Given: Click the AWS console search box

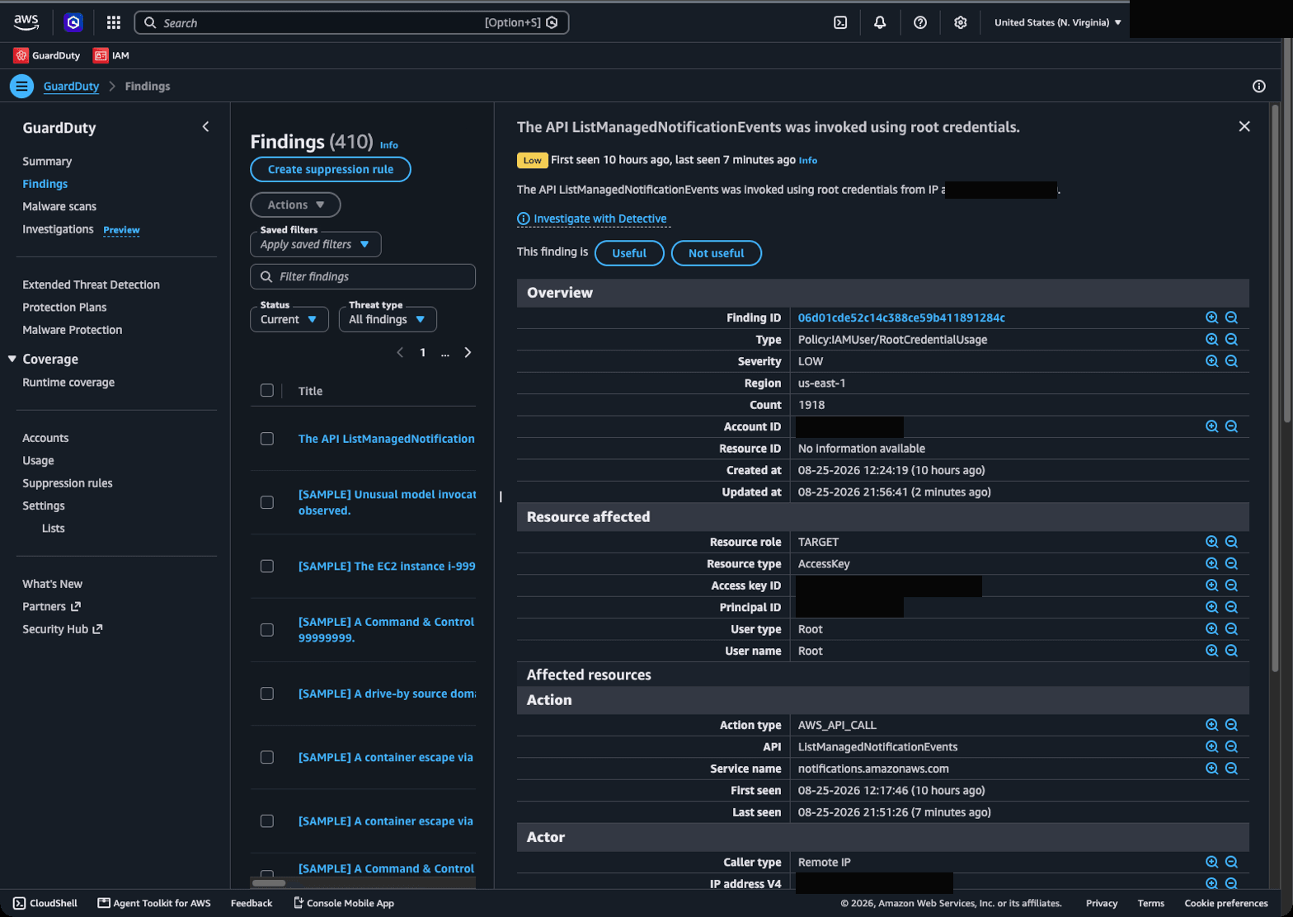Looking at the screenshot, I should pyautogui.click(x=351, y=22).
